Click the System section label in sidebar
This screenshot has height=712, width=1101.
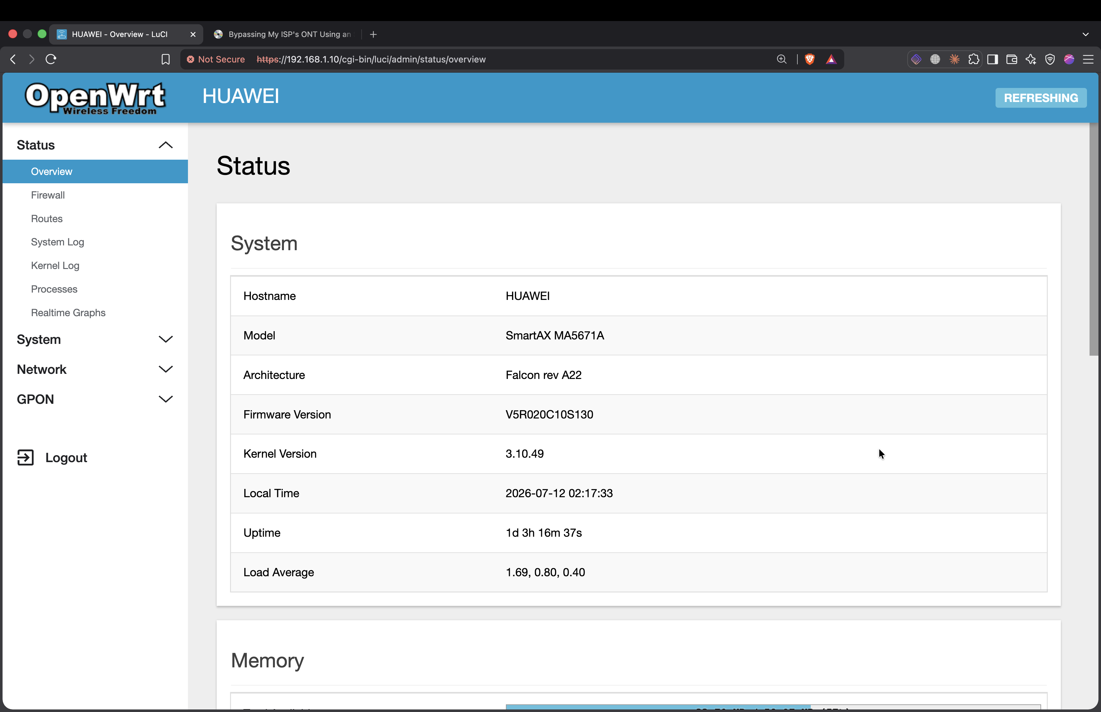pos(39,339)
